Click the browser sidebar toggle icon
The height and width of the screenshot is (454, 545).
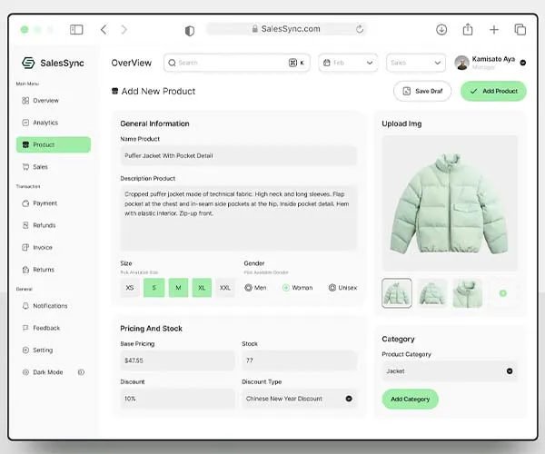pyautogui.click(x=76, y=30)
